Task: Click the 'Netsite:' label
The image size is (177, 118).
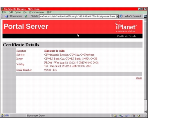Action: point(35,16)
